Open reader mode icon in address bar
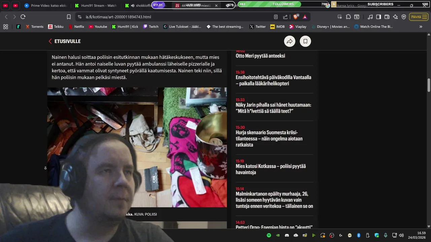Viewport: 431px width, 242px height. tap(276, 17)
